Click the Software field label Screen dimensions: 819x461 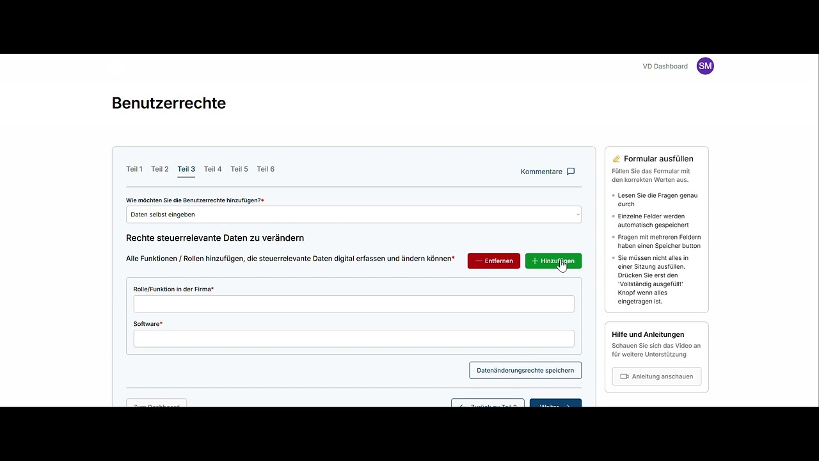148,324
